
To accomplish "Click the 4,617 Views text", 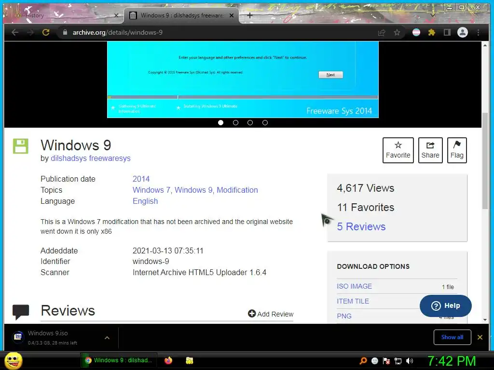I will pos(366,188).
